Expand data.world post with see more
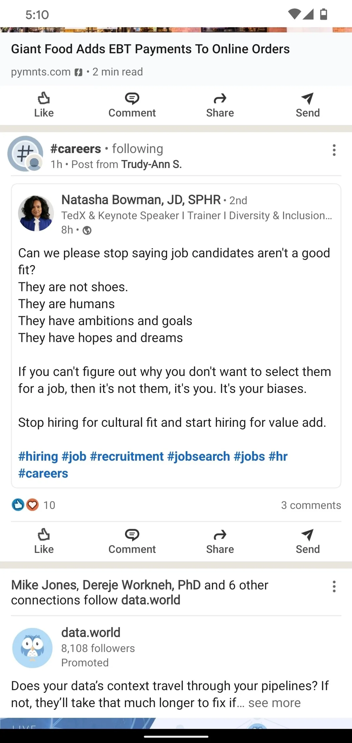Screen dimensions: 352x743 tap(274, 703)
